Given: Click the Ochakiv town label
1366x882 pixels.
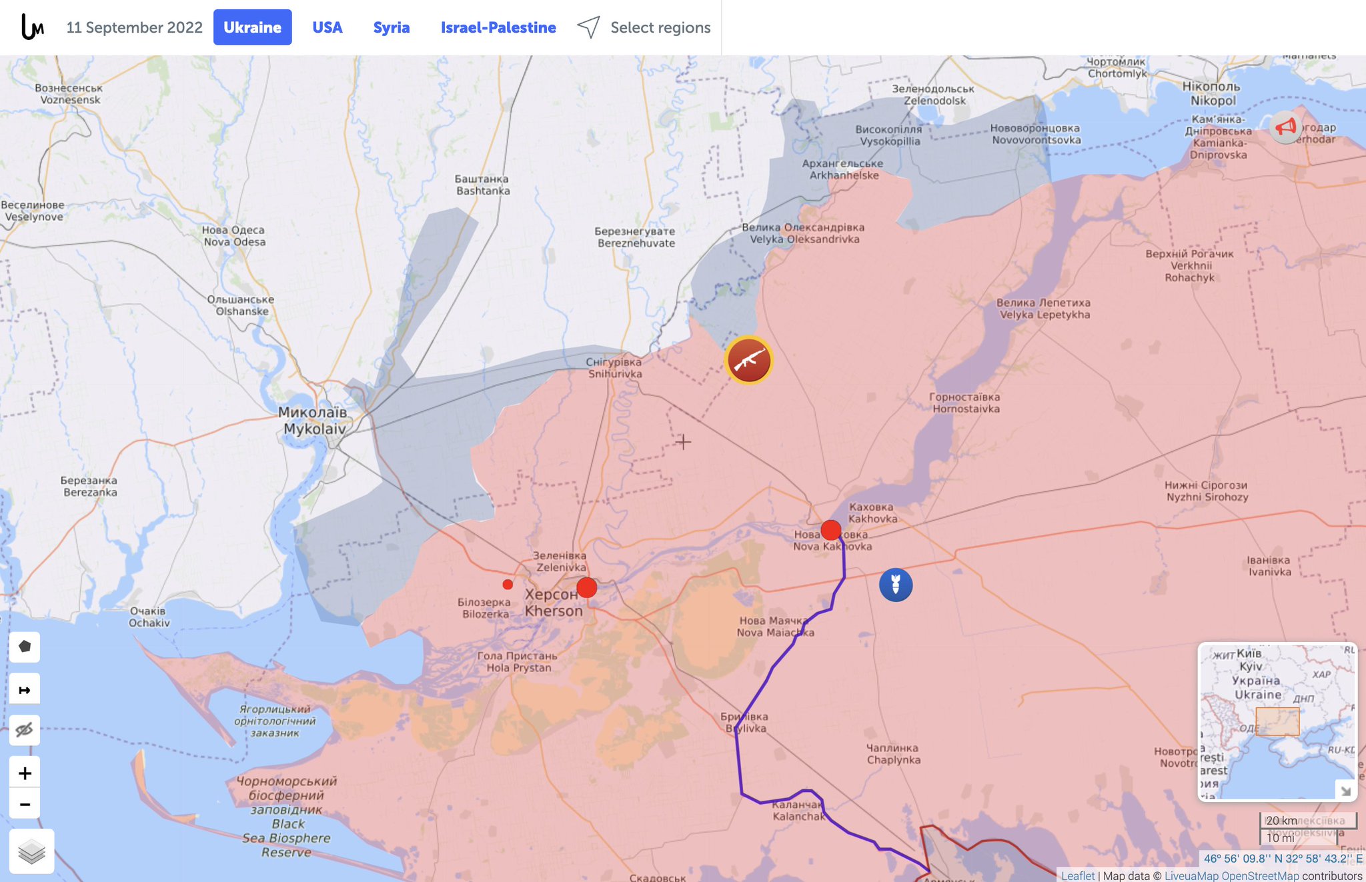Looking at the screenshot, I should (x=148, y=617).
